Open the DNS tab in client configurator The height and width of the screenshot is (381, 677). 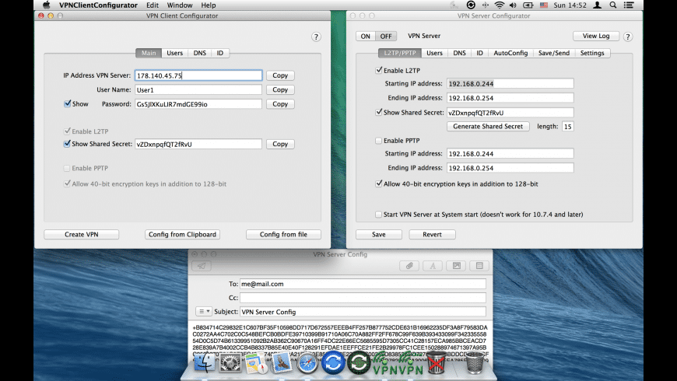coord(200,53)
